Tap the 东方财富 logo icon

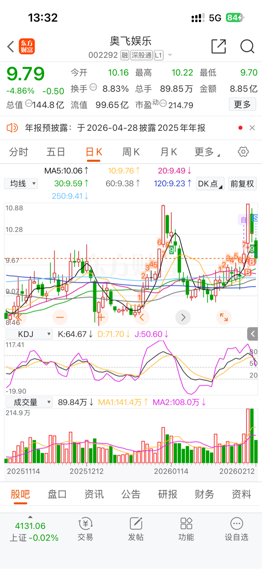(x=27, y=47)
